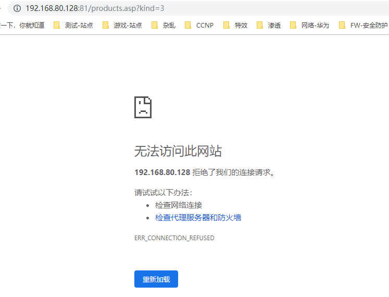Click the 192.168.80.128 拒绝了我们的连接请求 message

[205, 172]
